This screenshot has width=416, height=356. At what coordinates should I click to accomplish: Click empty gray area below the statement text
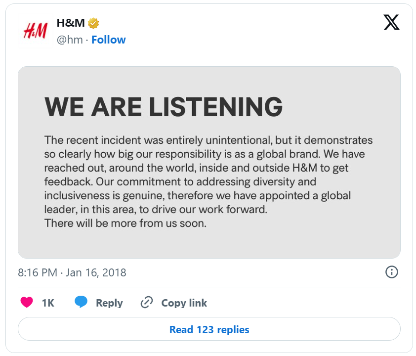(209, 243)
